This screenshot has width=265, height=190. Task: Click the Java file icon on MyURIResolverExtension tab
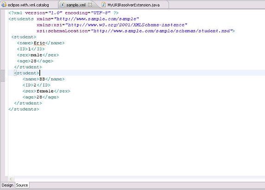[x=104, y=5]
